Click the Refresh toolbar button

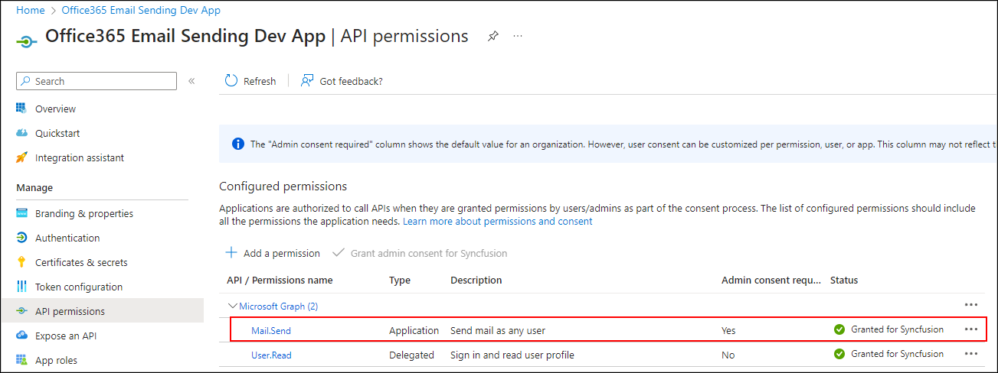[x=250, y=81]
